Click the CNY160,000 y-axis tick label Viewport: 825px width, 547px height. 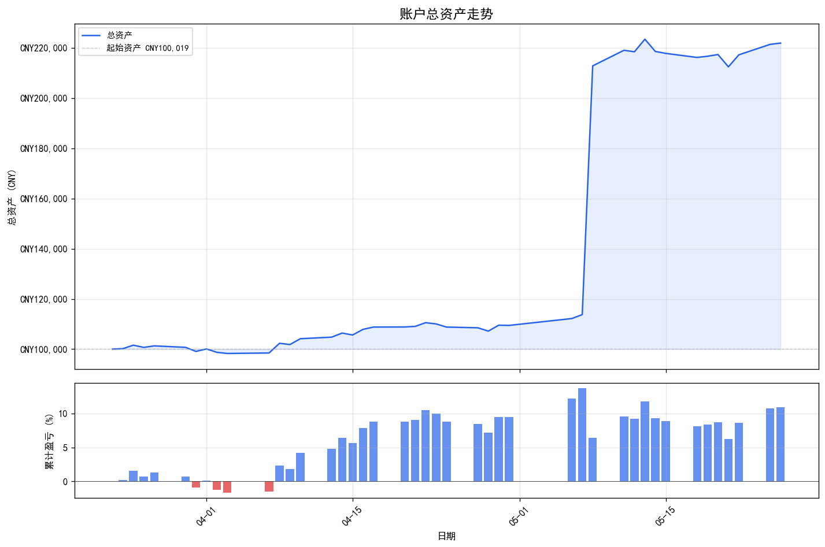44,199
